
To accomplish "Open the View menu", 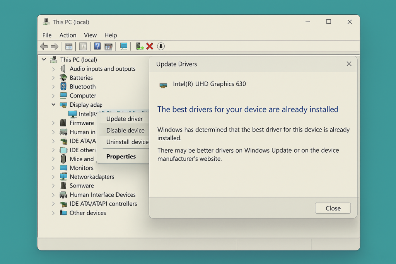I will [x=90, y=35].
